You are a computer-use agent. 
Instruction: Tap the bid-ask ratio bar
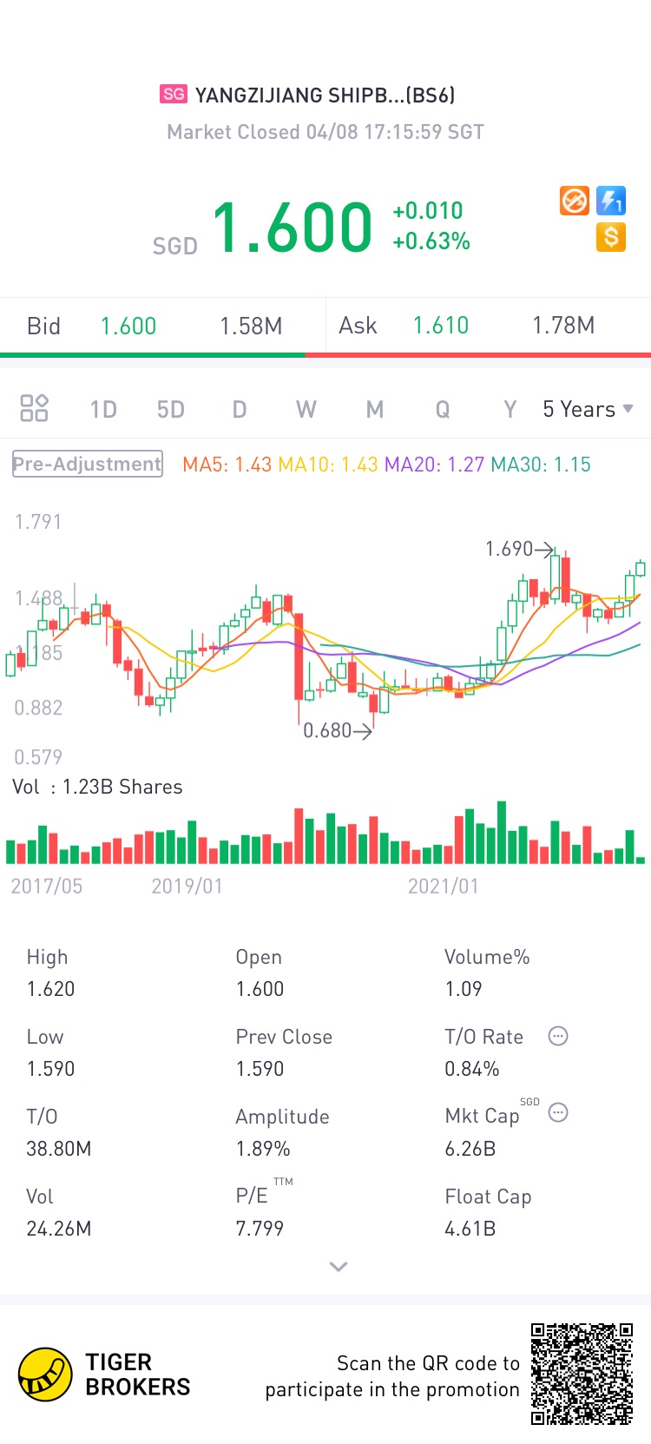(325, 354)
